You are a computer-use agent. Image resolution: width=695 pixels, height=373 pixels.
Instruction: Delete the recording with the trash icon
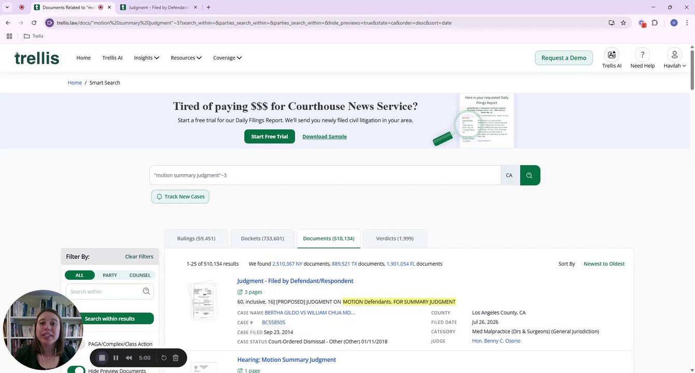tap(176, 358)
